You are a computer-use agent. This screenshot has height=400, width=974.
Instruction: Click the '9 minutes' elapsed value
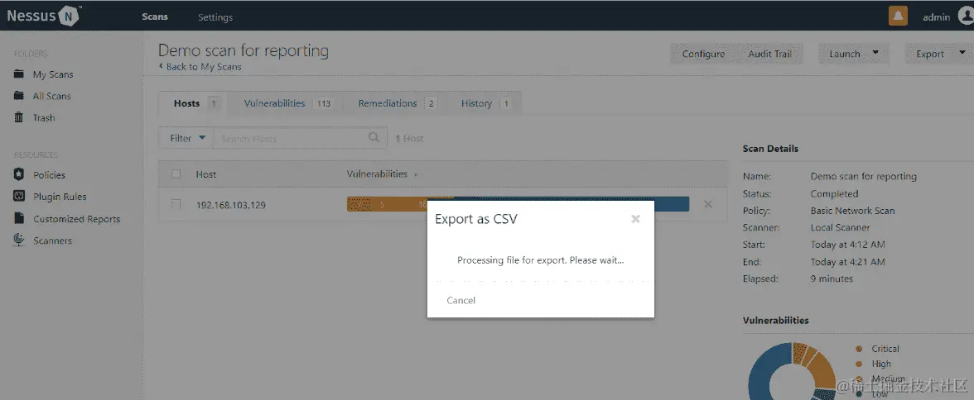pyautogui.click(x=832, y=279)
